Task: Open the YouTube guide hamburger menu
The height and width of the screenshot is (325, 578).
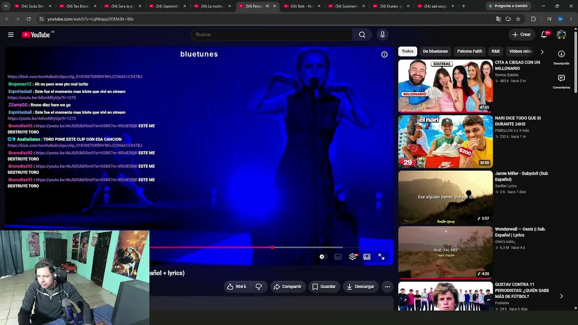Action: coord(11,35)
